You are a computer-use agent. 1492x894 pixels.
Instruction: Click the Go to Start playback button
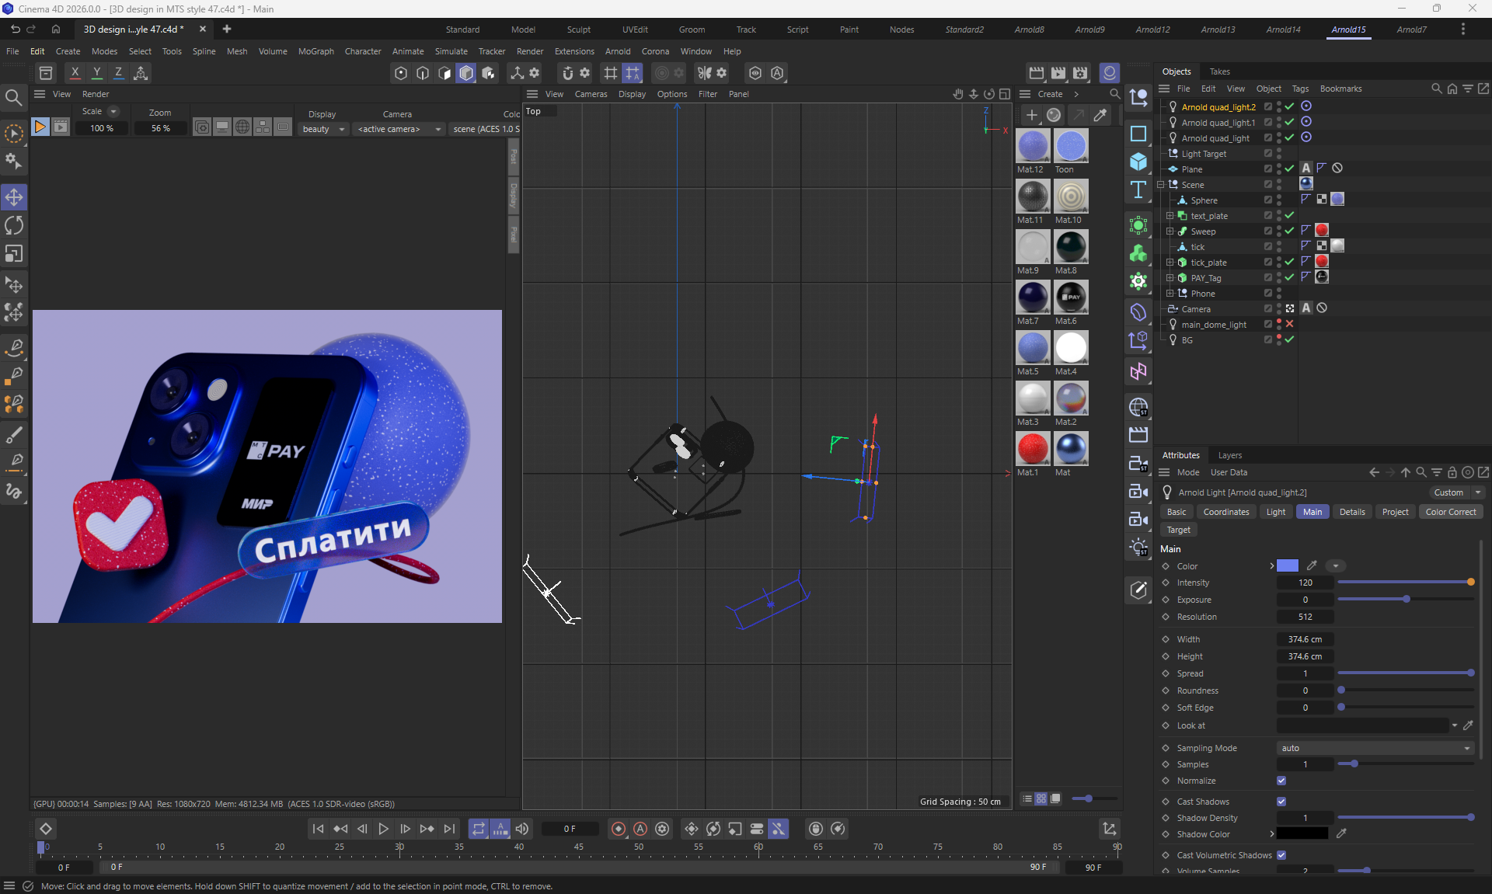(x=318, y=829)
